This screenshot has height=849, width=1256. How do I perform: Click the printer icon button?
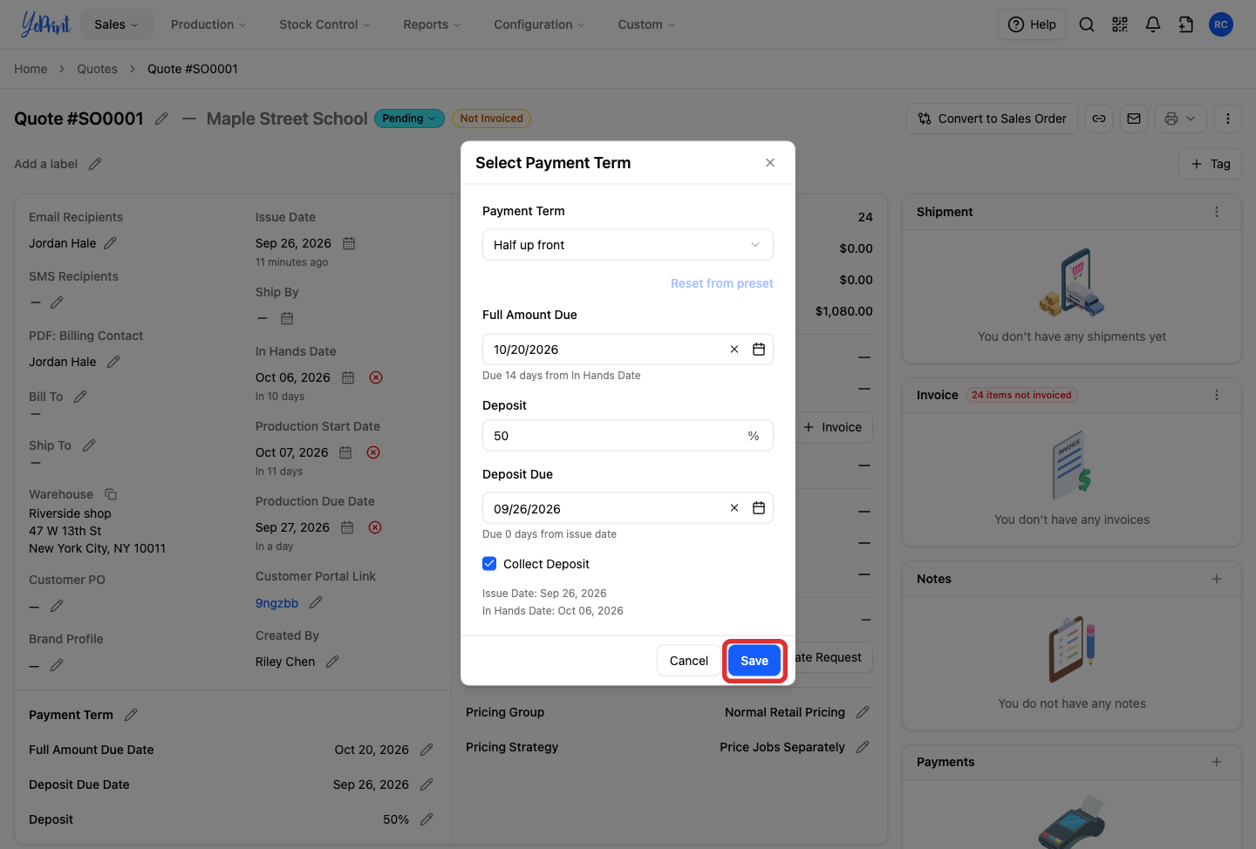tap(1171, 119)
